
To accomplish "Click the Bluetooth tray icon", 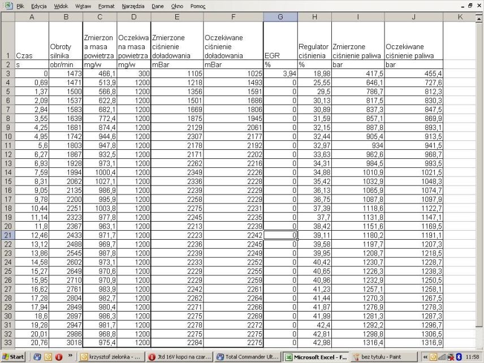I will tap(459, 357).
